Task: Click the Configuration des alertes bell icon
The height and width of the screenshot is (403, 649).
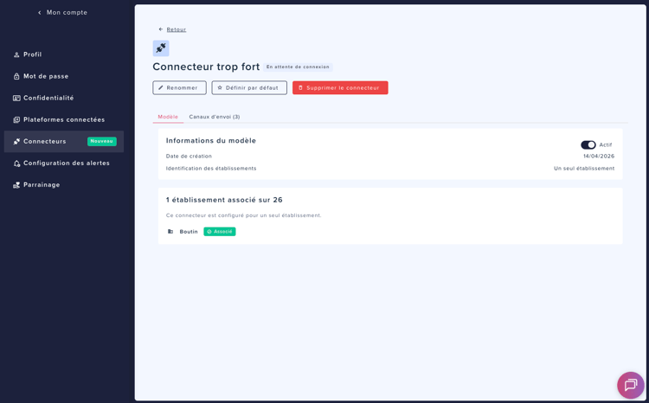Action: (16, 163)
